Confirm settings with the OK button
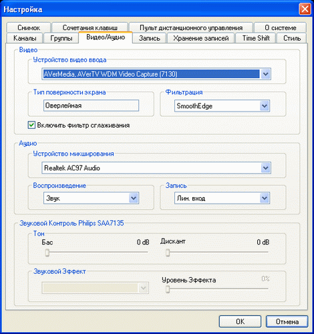This screenshot has height=334, width=314. coord(240,321)
